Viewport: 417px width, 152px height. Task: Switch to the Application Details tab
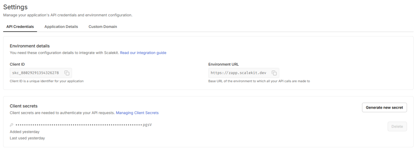point(61,27)
